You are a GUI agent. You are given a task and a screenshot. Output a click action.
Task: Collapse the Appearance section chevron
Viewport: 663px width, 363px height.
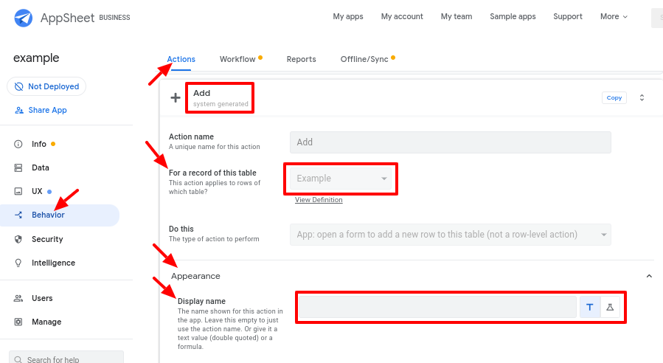[649, 276]
